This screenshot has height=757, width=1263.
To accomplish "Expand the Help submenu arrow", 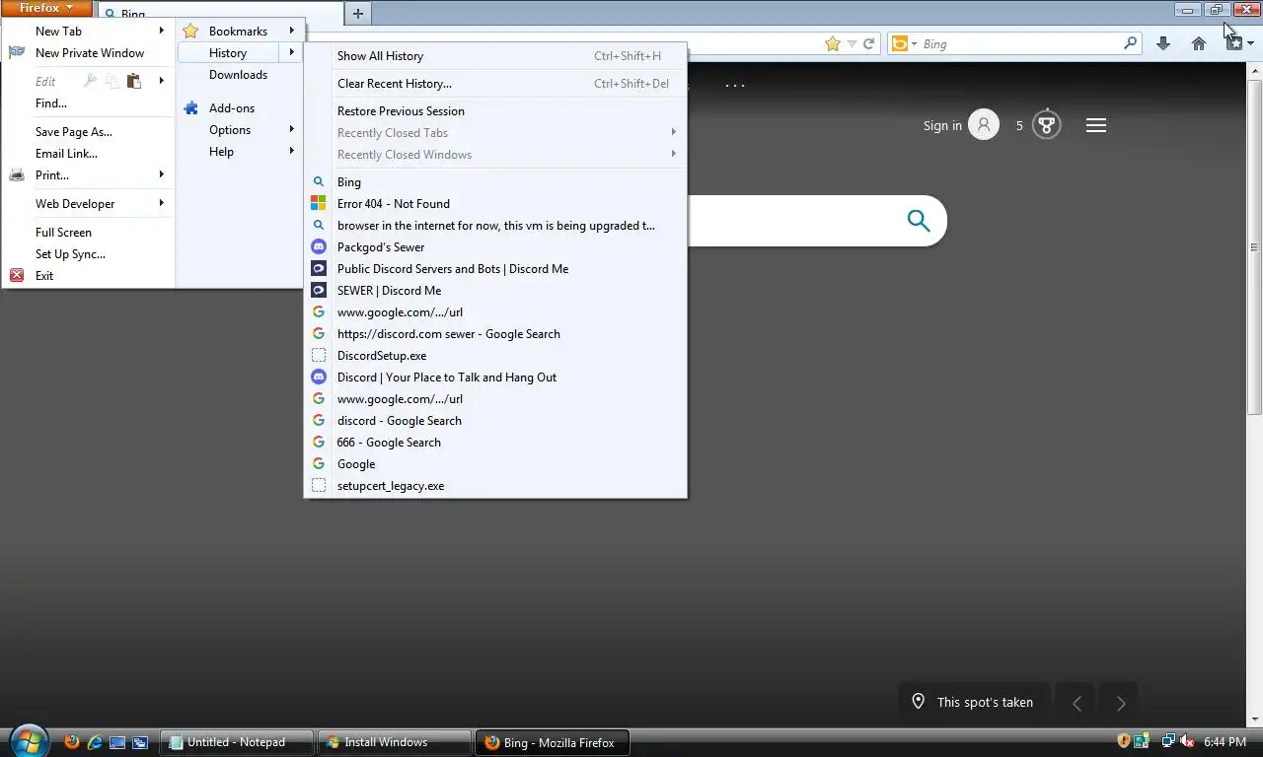I will tap(292, 151).
